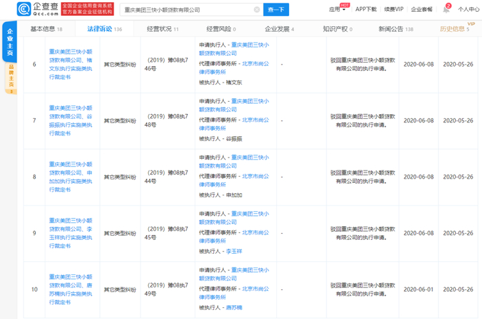
Task: Click 唐苏楠 respondent link in row 10
Action: point(234,307)
